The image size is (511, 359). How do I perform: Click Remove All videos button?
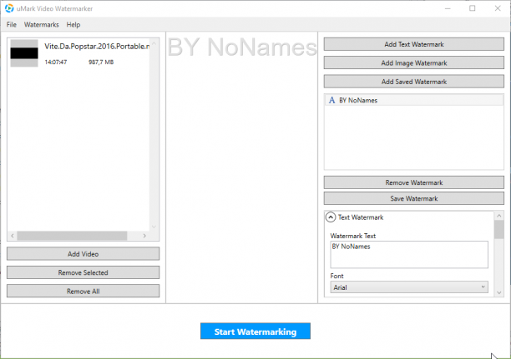pos(83,291)
